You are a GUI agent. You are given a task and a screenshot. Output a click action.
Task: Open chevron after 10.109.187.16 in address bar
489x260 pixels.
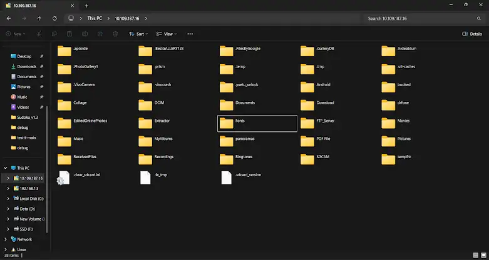pos(146,18)
